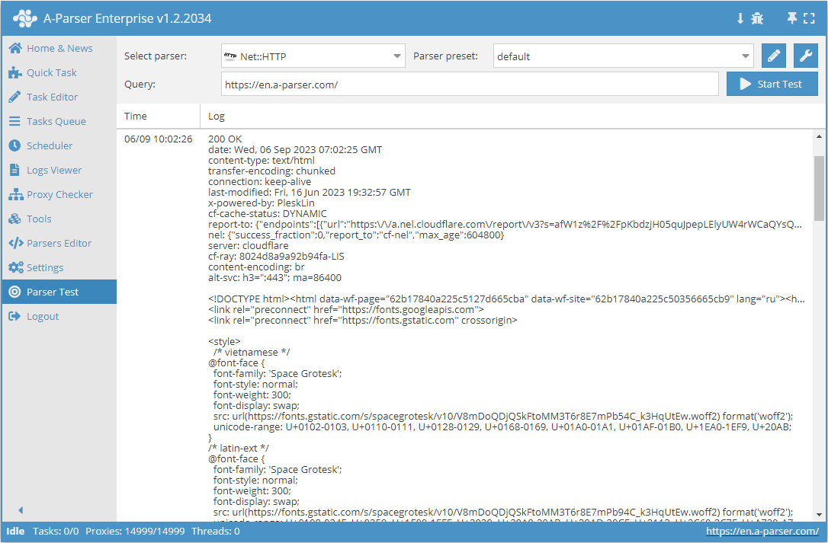Navigate to Proxy Checker
This screenshot has width=828, height=543.
(59, 194)
